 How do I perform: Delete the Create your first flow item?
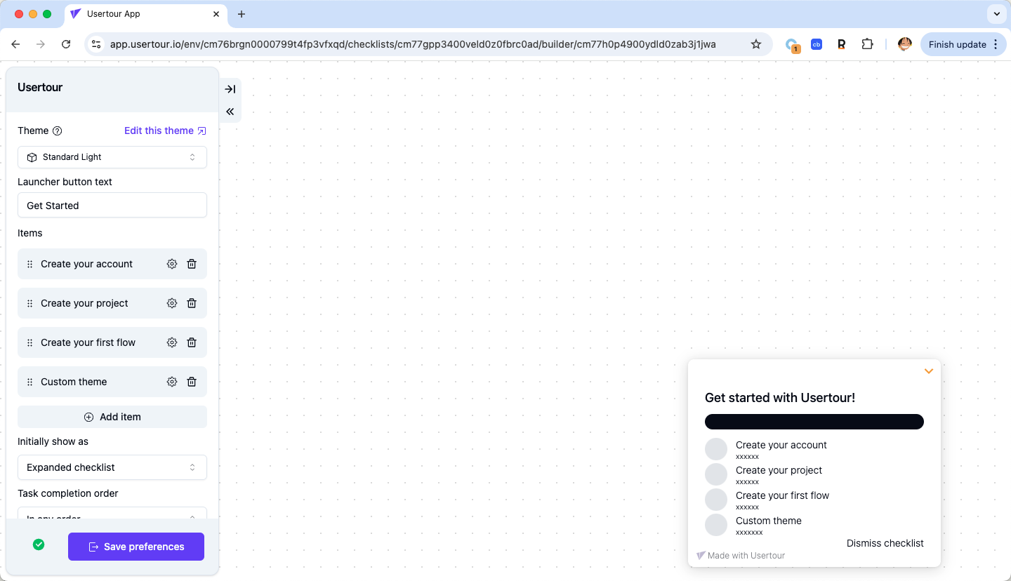point(192,342)
